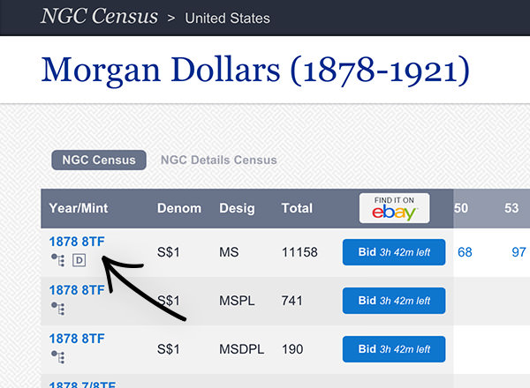
Task: Click the 97 count under grade 53
Action: (519, 252)
